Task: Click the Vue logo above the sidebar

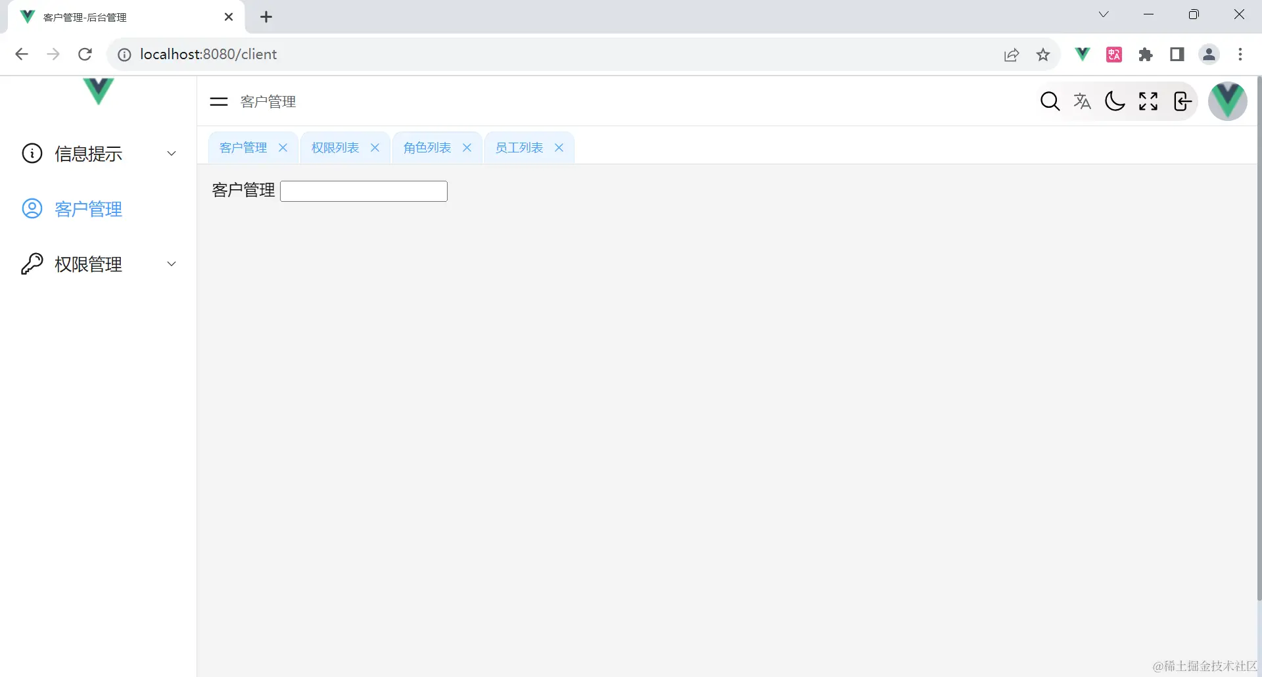Action: coord(99,91)
